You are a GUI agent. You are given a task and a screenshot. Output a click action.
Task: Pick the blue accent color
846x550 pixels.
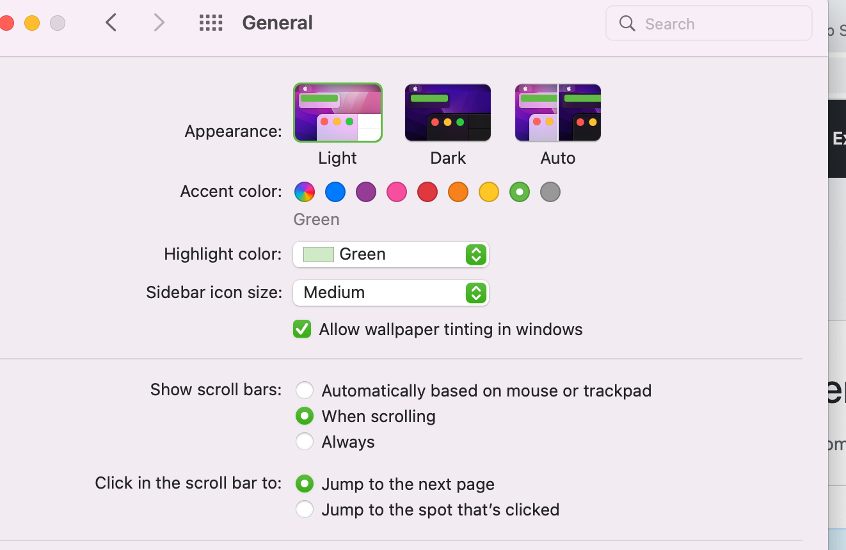point(335,192)
